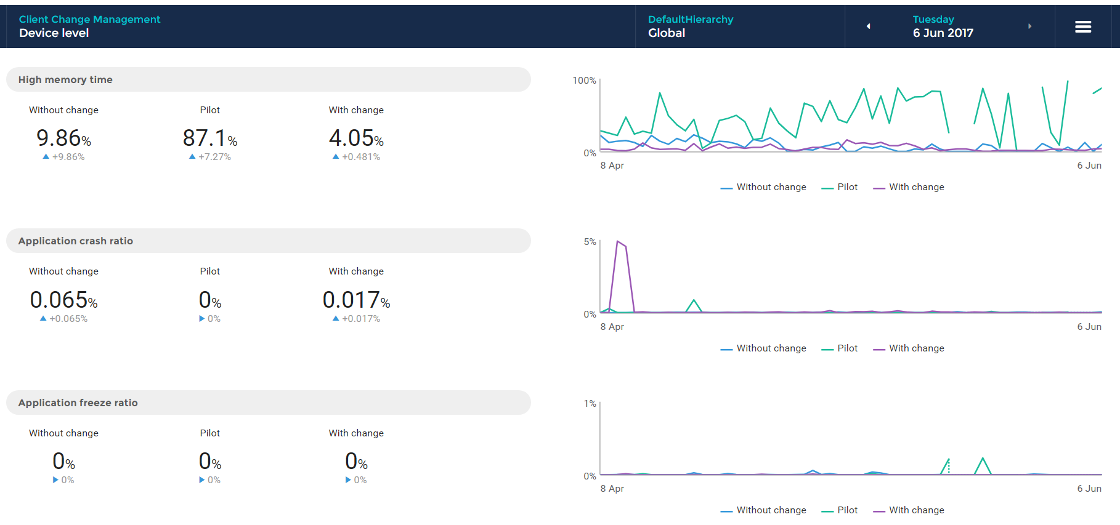Select the Application freeze ratio section header
1120x525 pixels.
(x=269, y=403)
